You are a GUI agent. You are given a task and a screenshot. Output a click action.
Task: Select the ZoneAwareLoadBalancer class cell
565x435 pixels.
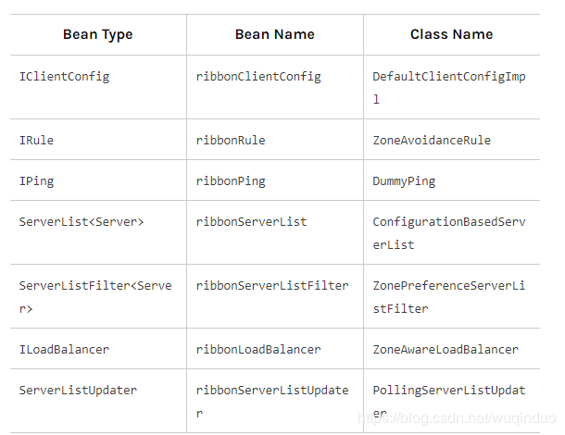[446, 350]
